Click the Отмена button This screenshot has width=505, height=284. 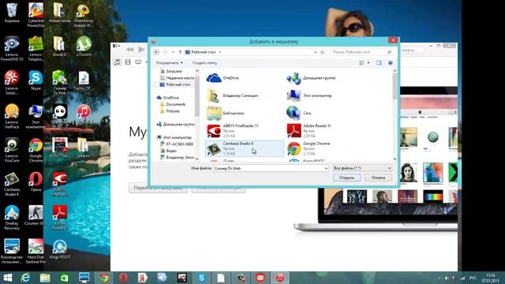click(378, 177)
